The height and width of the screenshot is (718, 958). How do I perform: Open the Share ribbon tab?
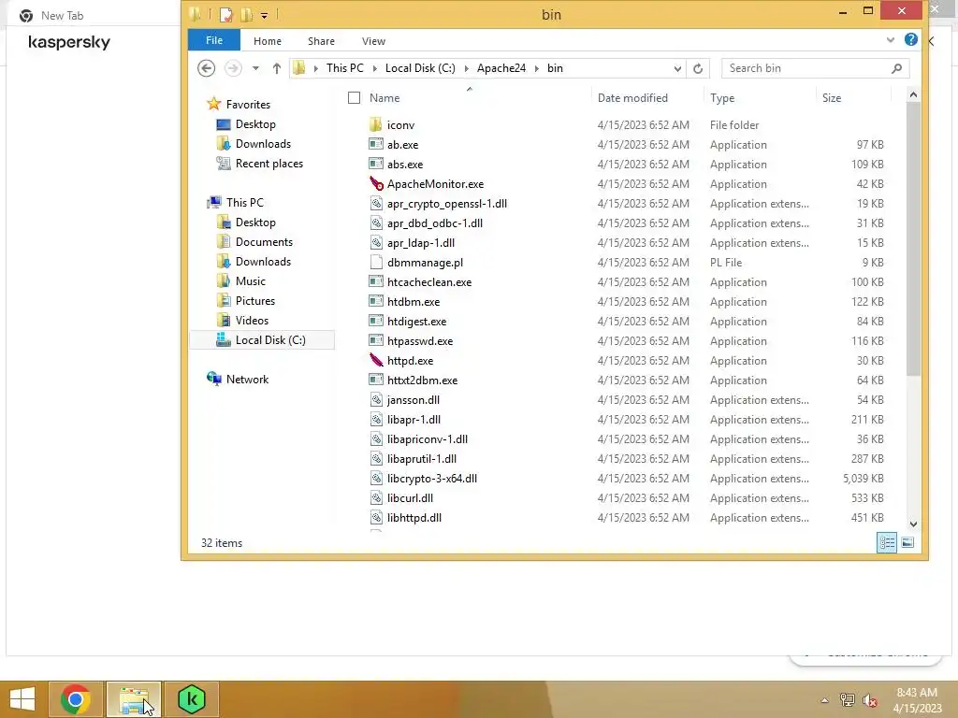pos(322,41)
